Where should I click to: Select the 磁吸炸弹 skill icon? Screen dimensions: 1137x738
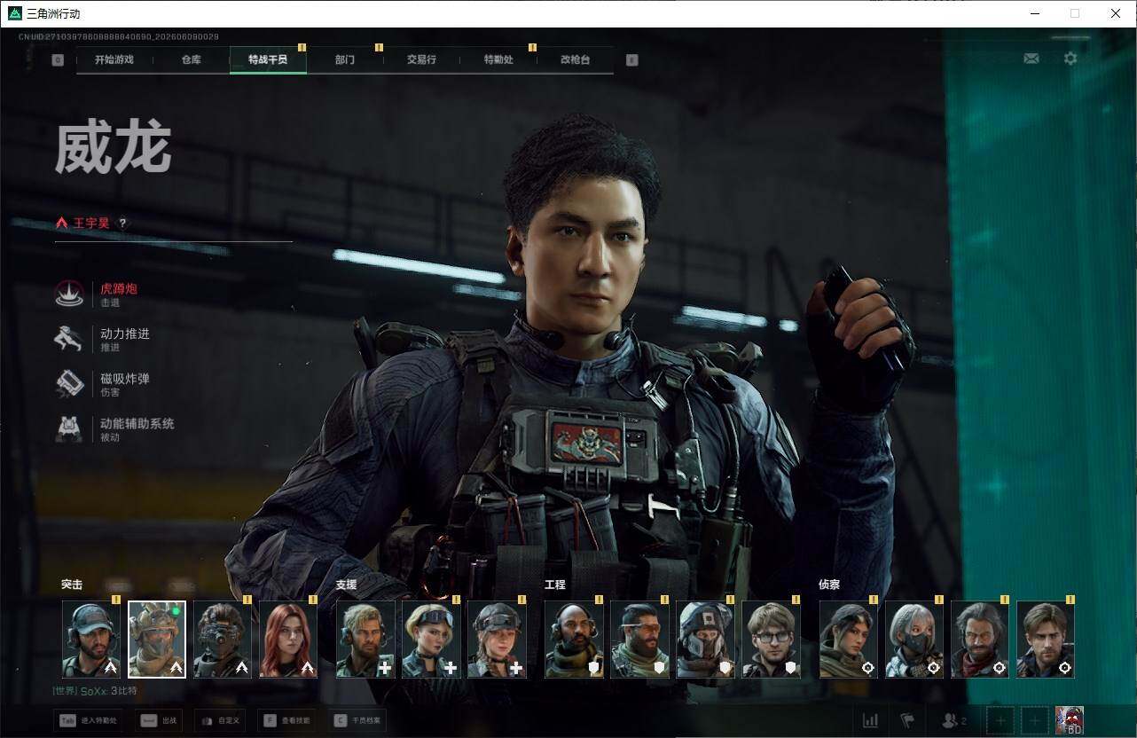coord(70,384)
